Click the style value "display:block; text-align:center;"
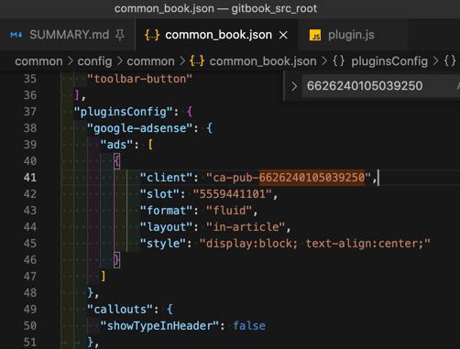The width and height of the screenshot is (460, 349). 314,244
